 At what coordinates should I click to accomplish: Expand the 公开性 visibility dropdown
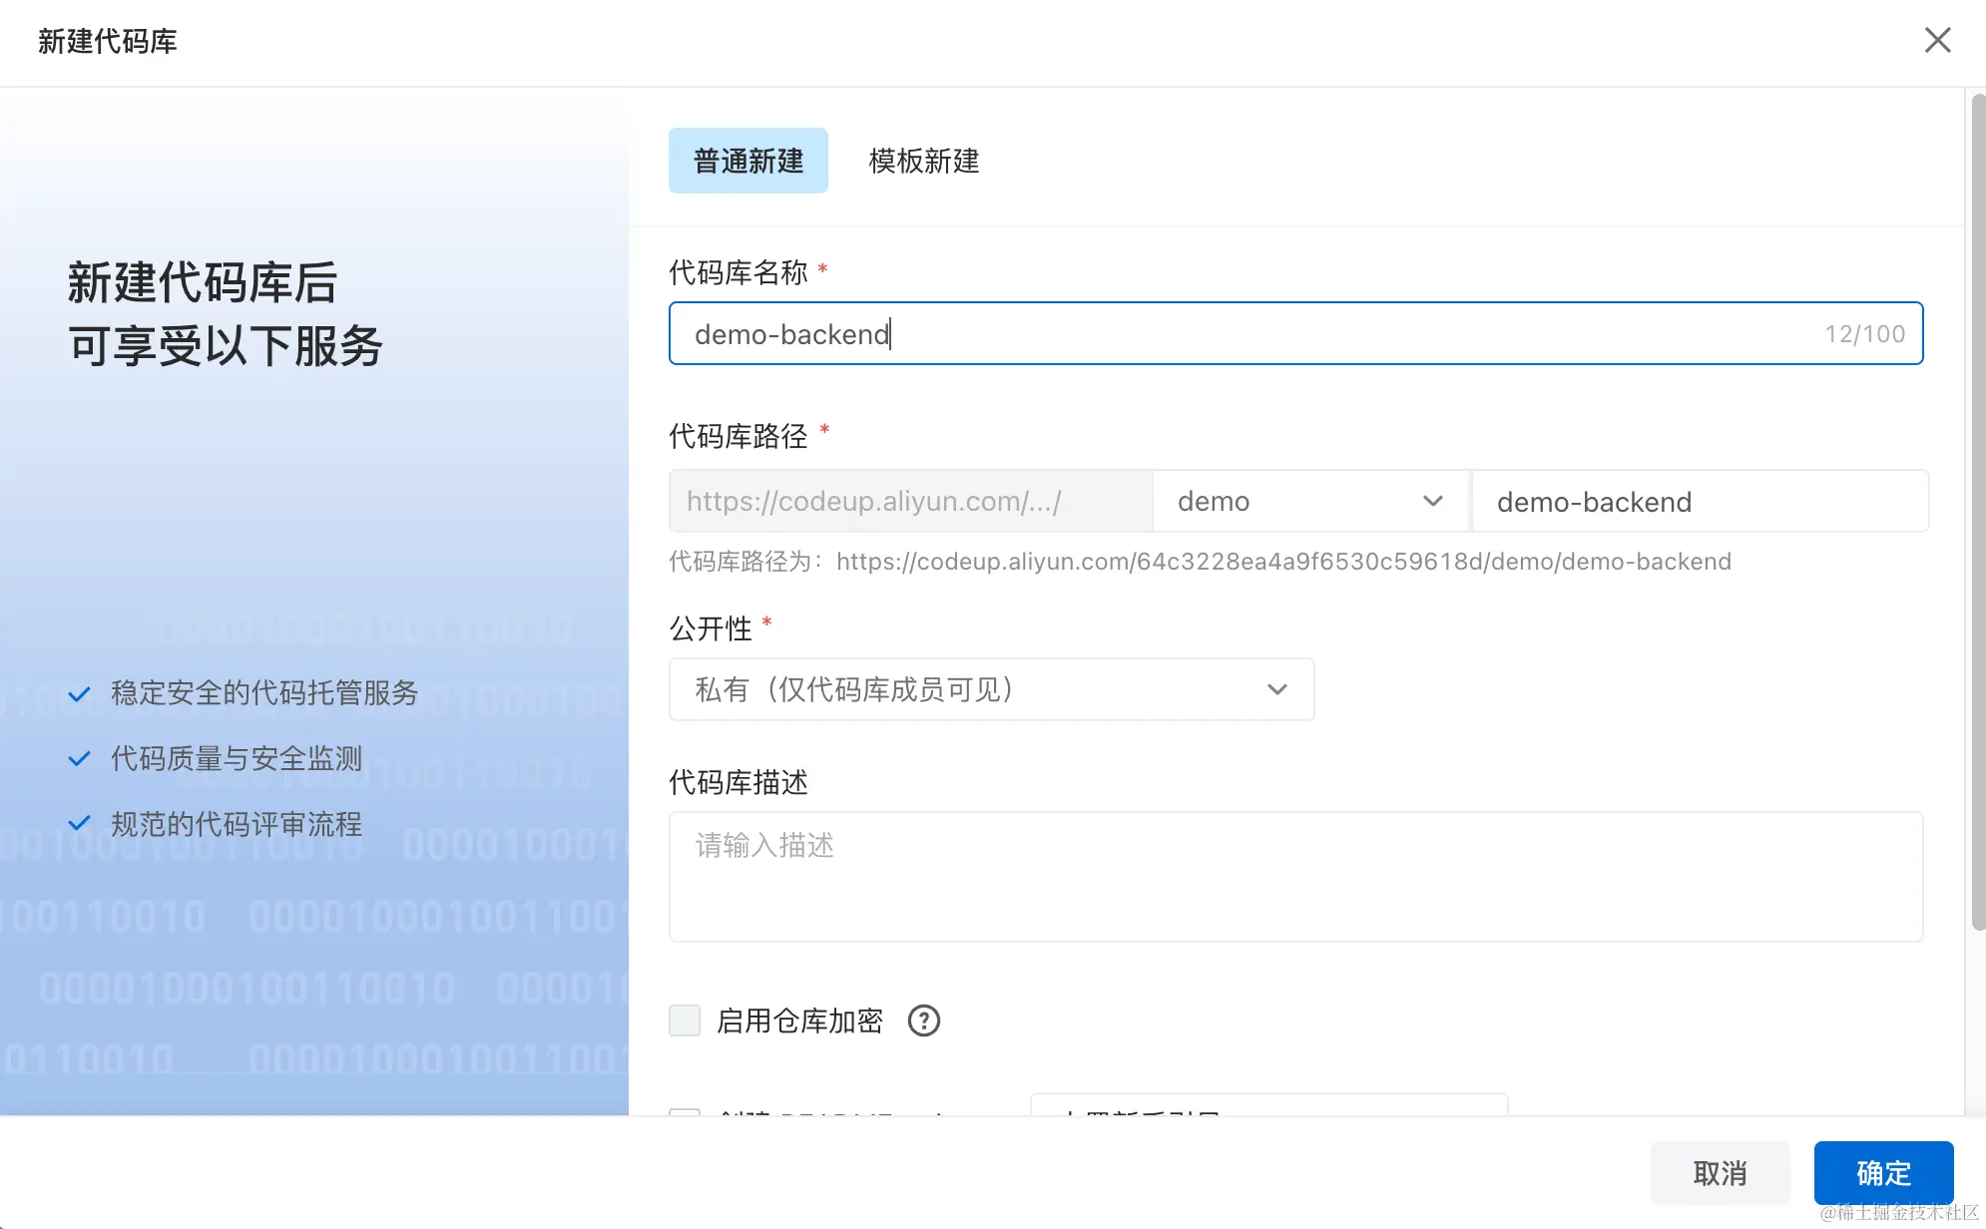(x=990, y=689)
